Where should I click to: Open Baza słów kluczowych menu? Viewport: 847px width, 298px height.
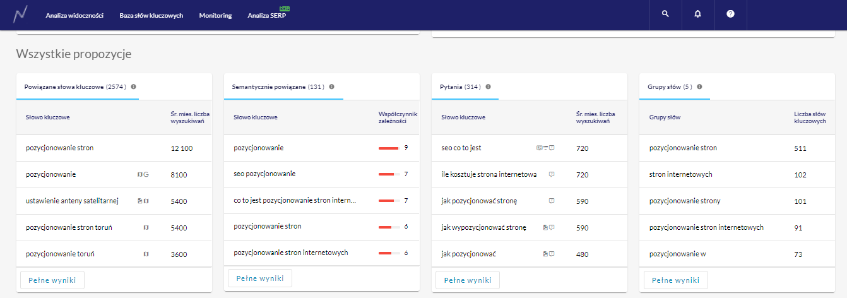151,15
